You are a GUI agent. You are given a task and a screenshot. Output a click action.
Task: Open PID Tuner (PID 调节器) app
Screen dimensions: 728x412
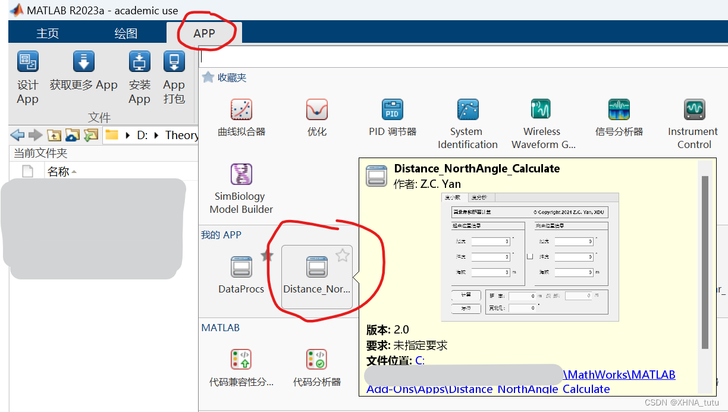[x=393, y=118]
